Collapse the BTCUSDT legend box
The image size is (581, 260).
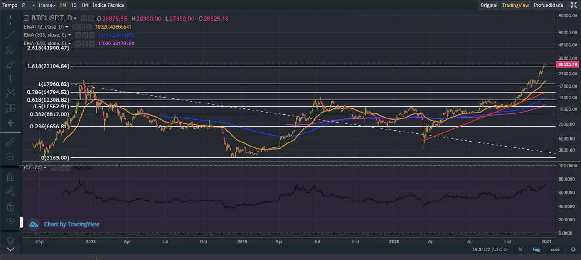26,19
